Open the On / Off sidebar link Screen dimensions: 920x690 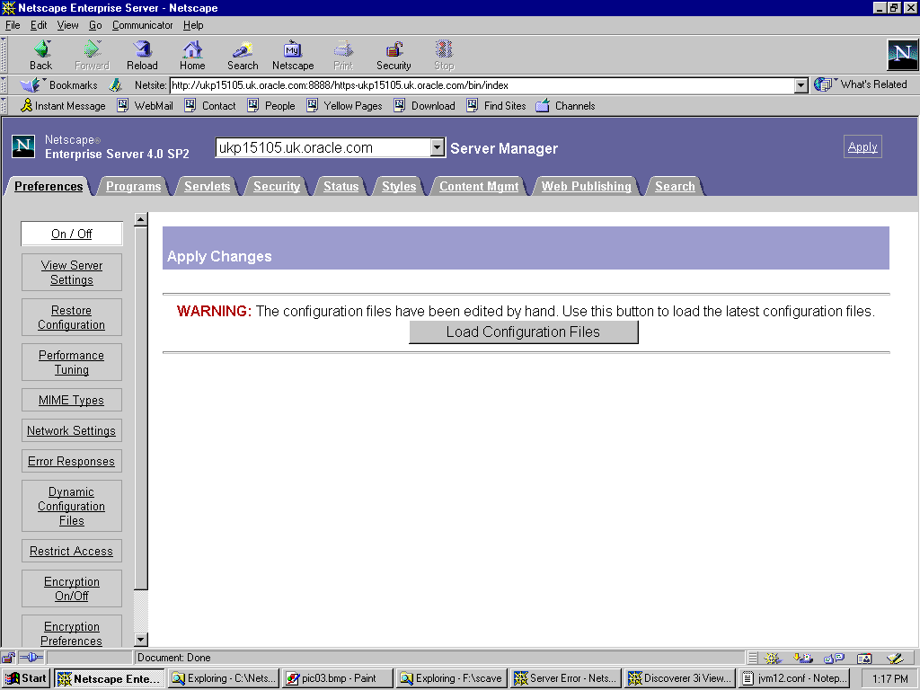click(72, 234)
